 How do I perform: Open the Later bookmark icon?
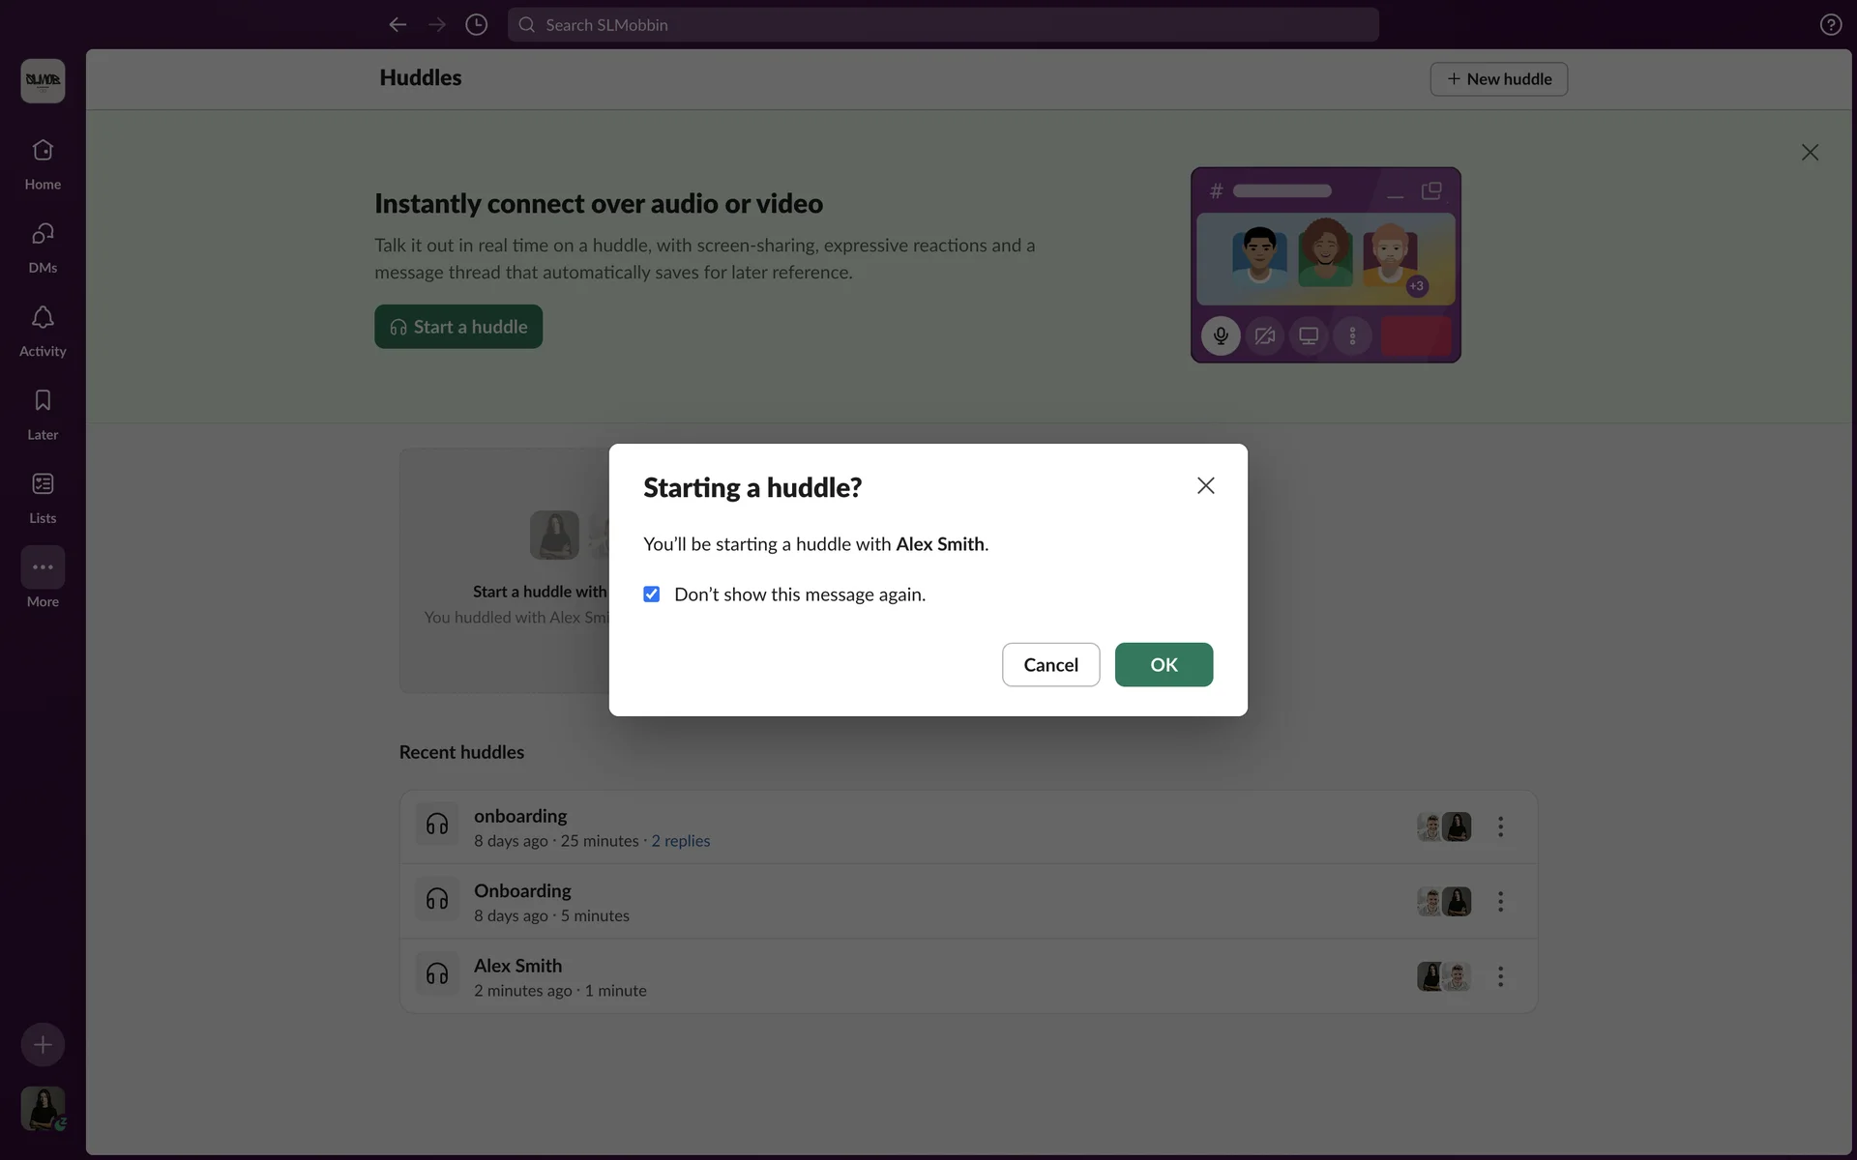tap(43, 401)
